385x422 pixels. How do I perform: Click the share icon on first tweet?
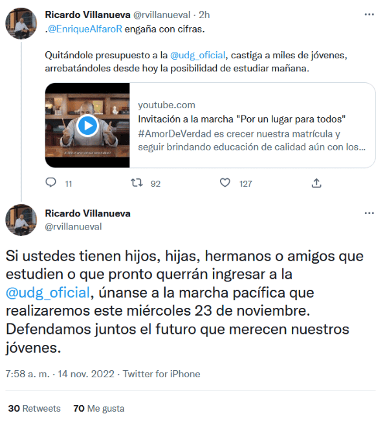(316, 183)
